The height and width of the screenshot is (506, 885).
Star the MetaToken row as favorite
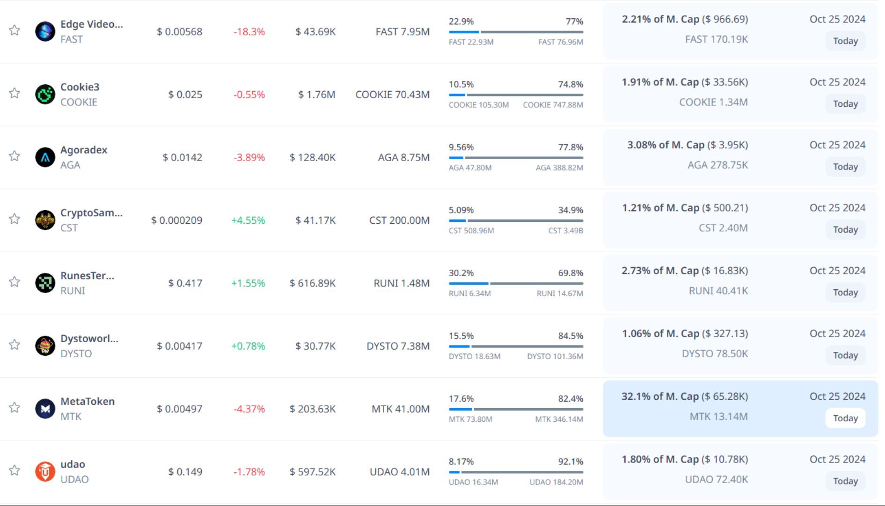click(15, 408)
